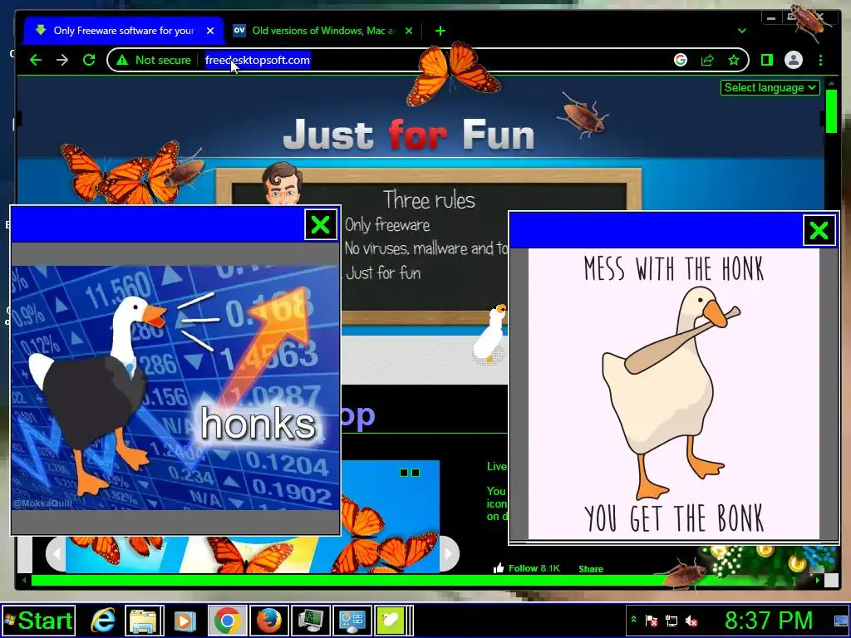Switch to the Only Freeware software tab

point(123,31)
